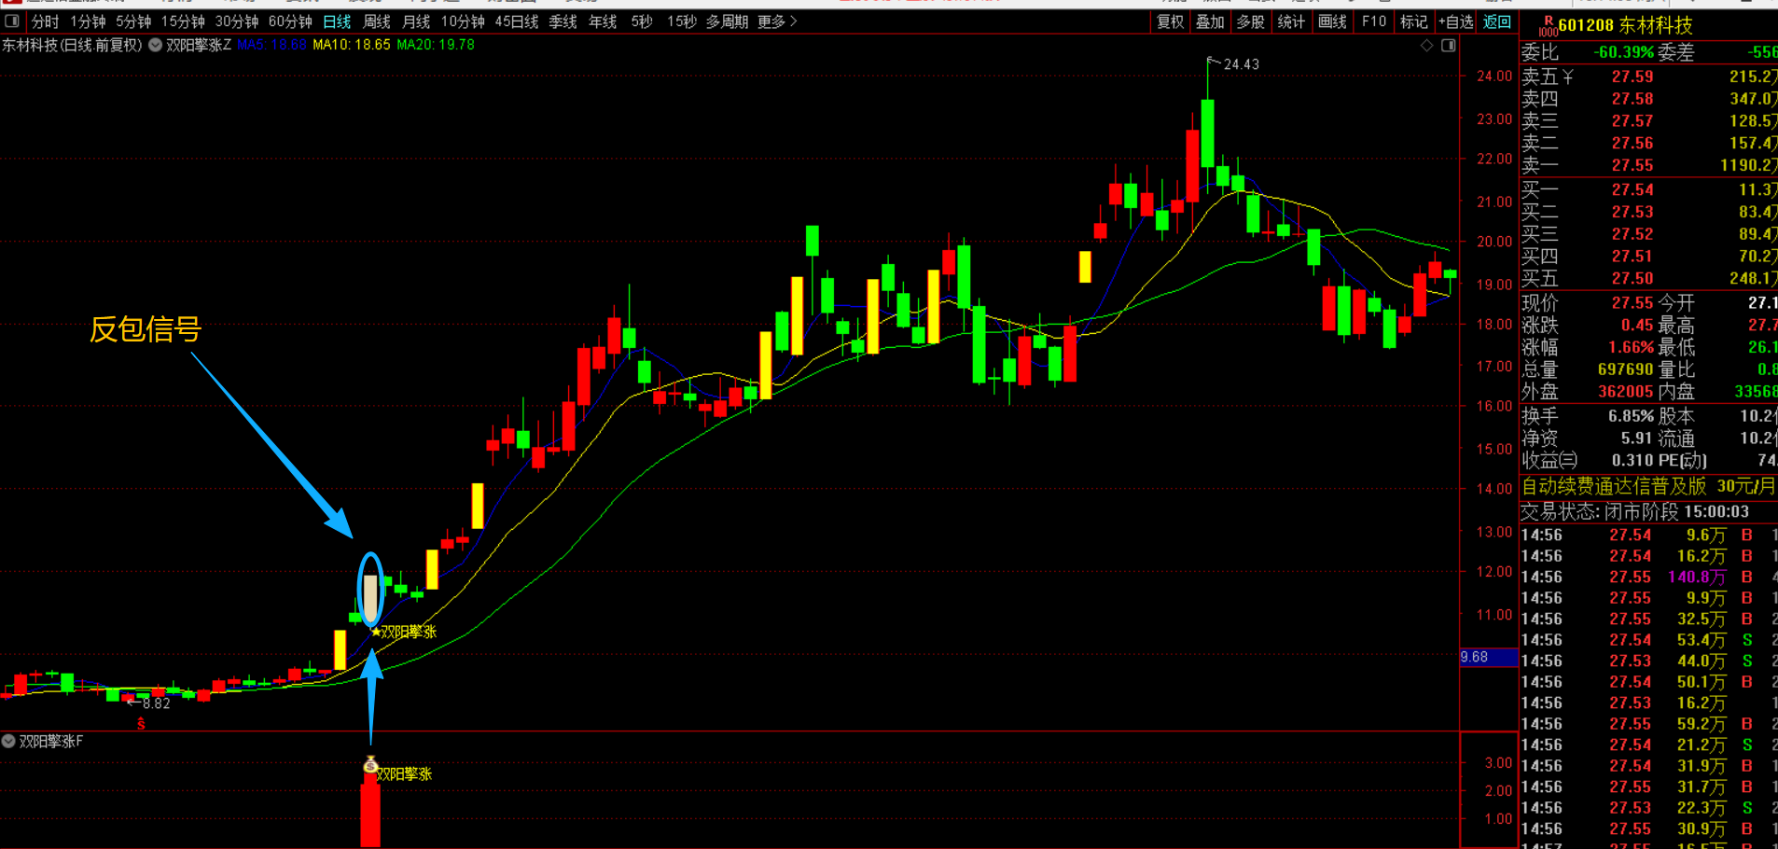Select the 10分钟 period
This screenshot has height=849, width=1778.
(463, 21)
